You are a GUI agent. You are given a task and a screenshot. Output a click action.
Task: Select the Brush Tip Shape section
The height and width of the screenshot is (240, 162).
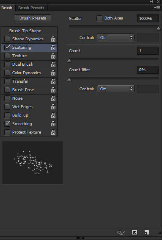pos(25,31)
